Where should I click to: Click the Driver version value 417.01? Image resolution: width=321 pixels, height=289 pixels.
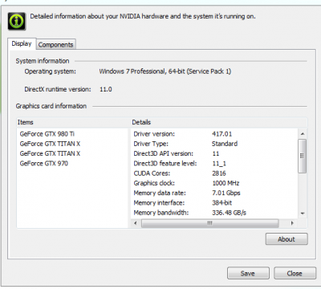[x=222, y=134]
